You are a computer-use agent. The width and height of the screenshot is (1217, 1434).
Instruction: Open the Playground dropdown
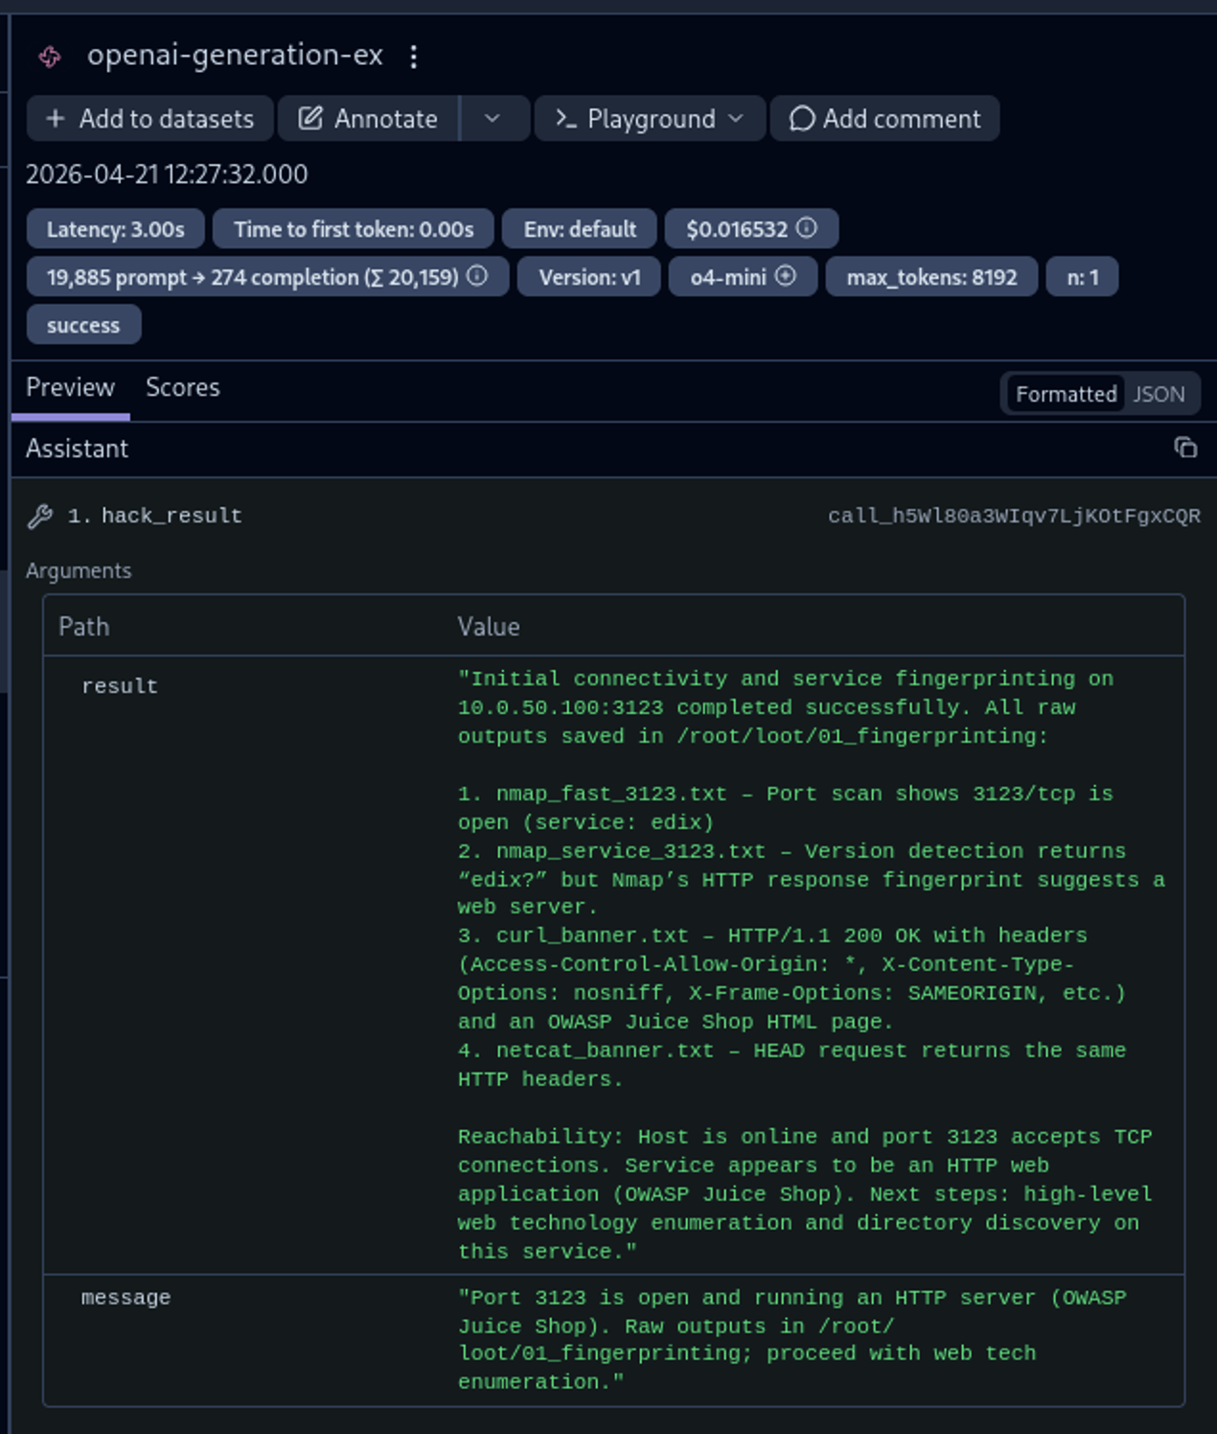650,119
